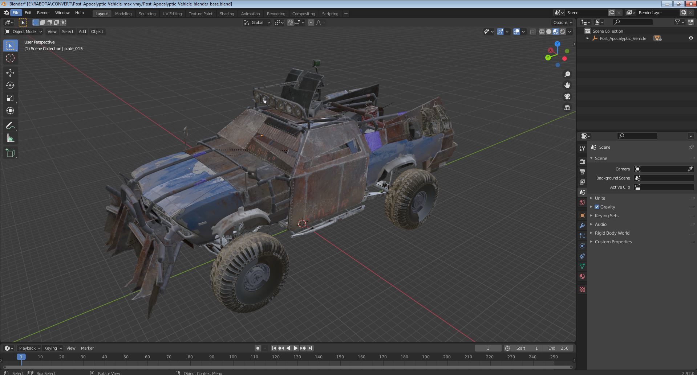Click the eyedropper next to Camera field

[x=690, y=169]
